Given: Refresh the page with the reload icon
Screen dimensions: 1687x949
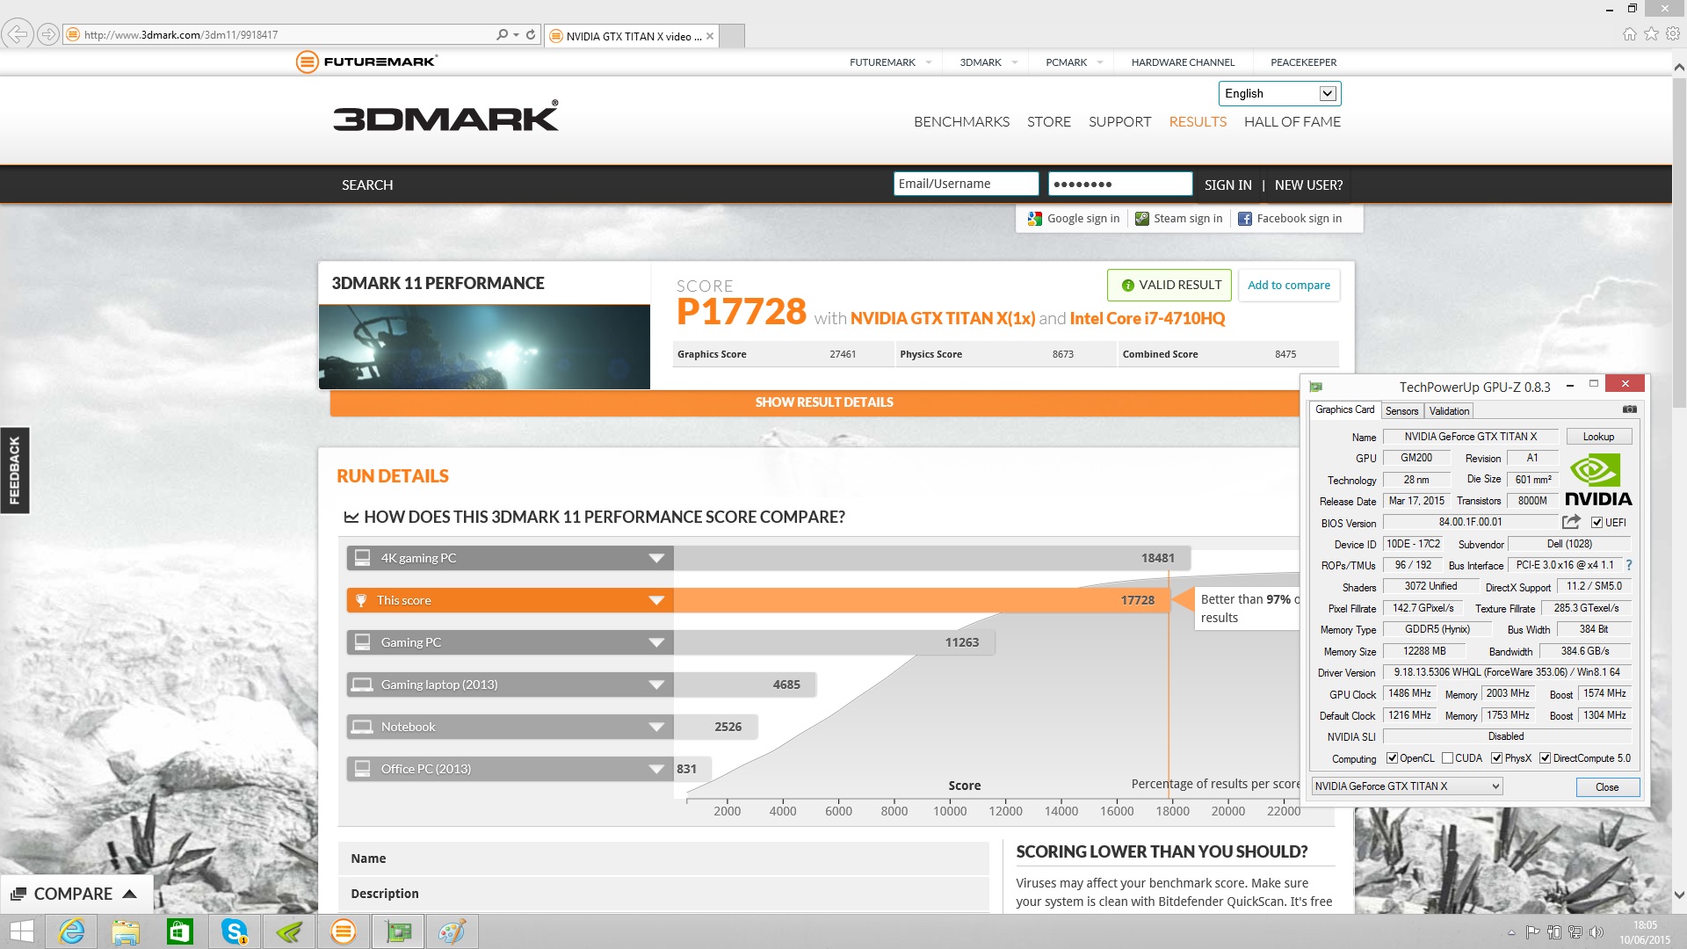Looking at the screenshot, I should (531, 35).
